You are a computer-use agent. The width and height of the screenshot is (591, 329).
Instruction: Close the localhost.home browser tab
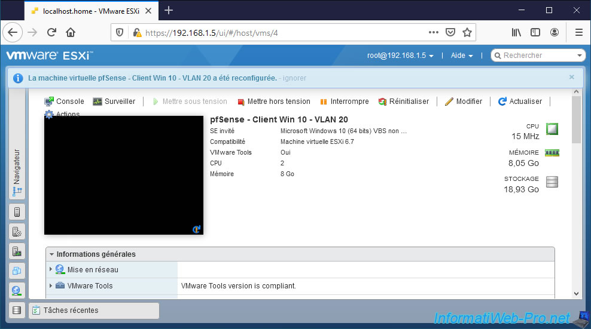(148, 11)
